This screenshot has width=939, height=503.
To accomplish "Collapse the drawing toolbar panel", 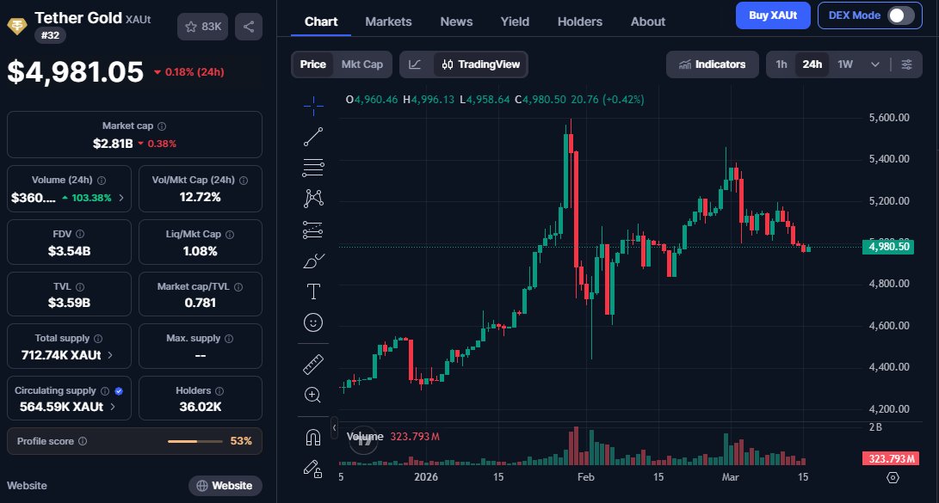I will click(x=334, y=427).
